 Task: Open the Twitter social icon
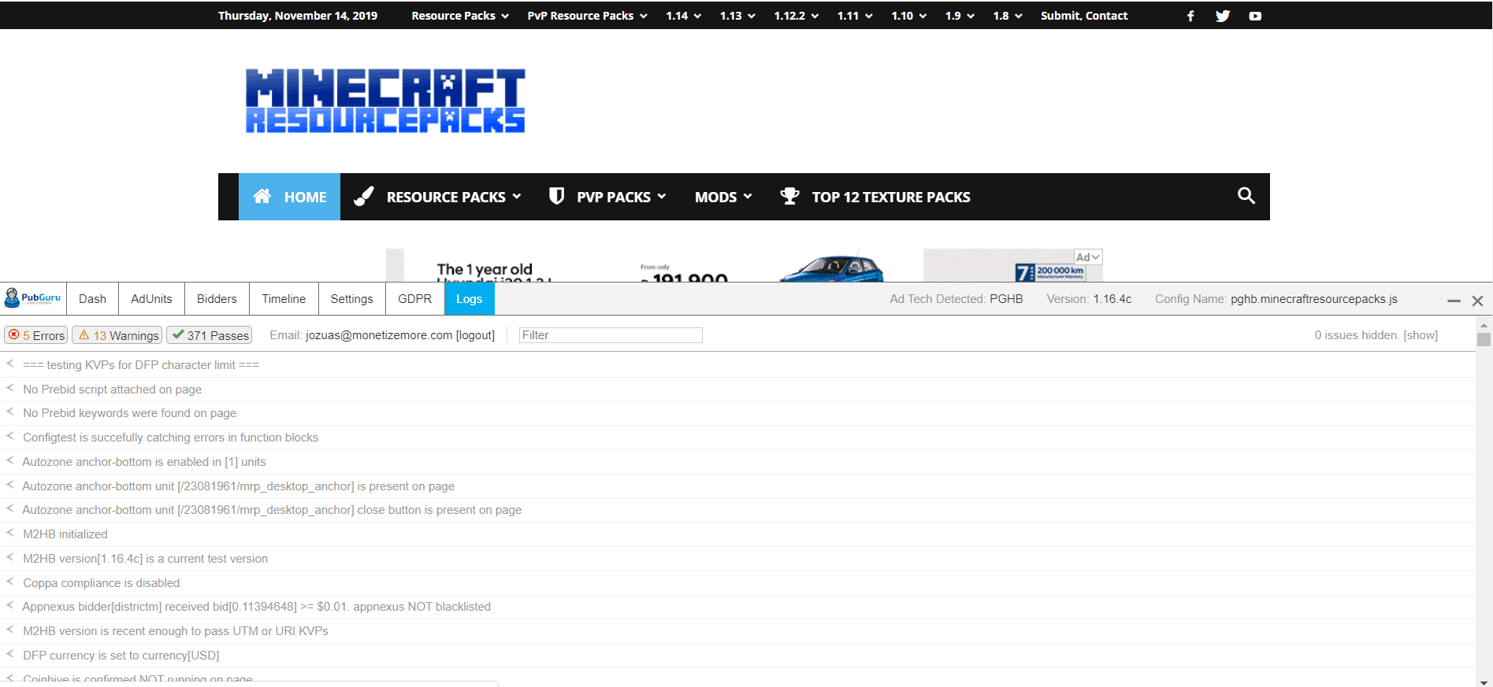pyautogui.click(x=1223, y=16)
